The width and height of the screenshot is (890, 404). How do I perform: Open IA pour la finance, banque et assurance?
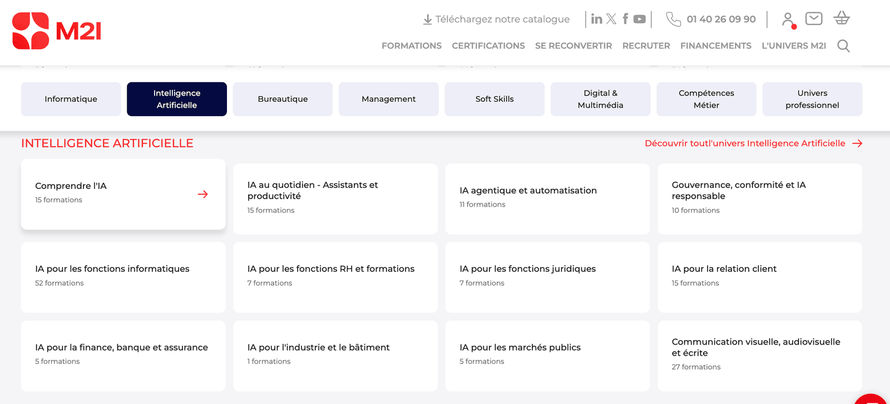click(123, 356)
